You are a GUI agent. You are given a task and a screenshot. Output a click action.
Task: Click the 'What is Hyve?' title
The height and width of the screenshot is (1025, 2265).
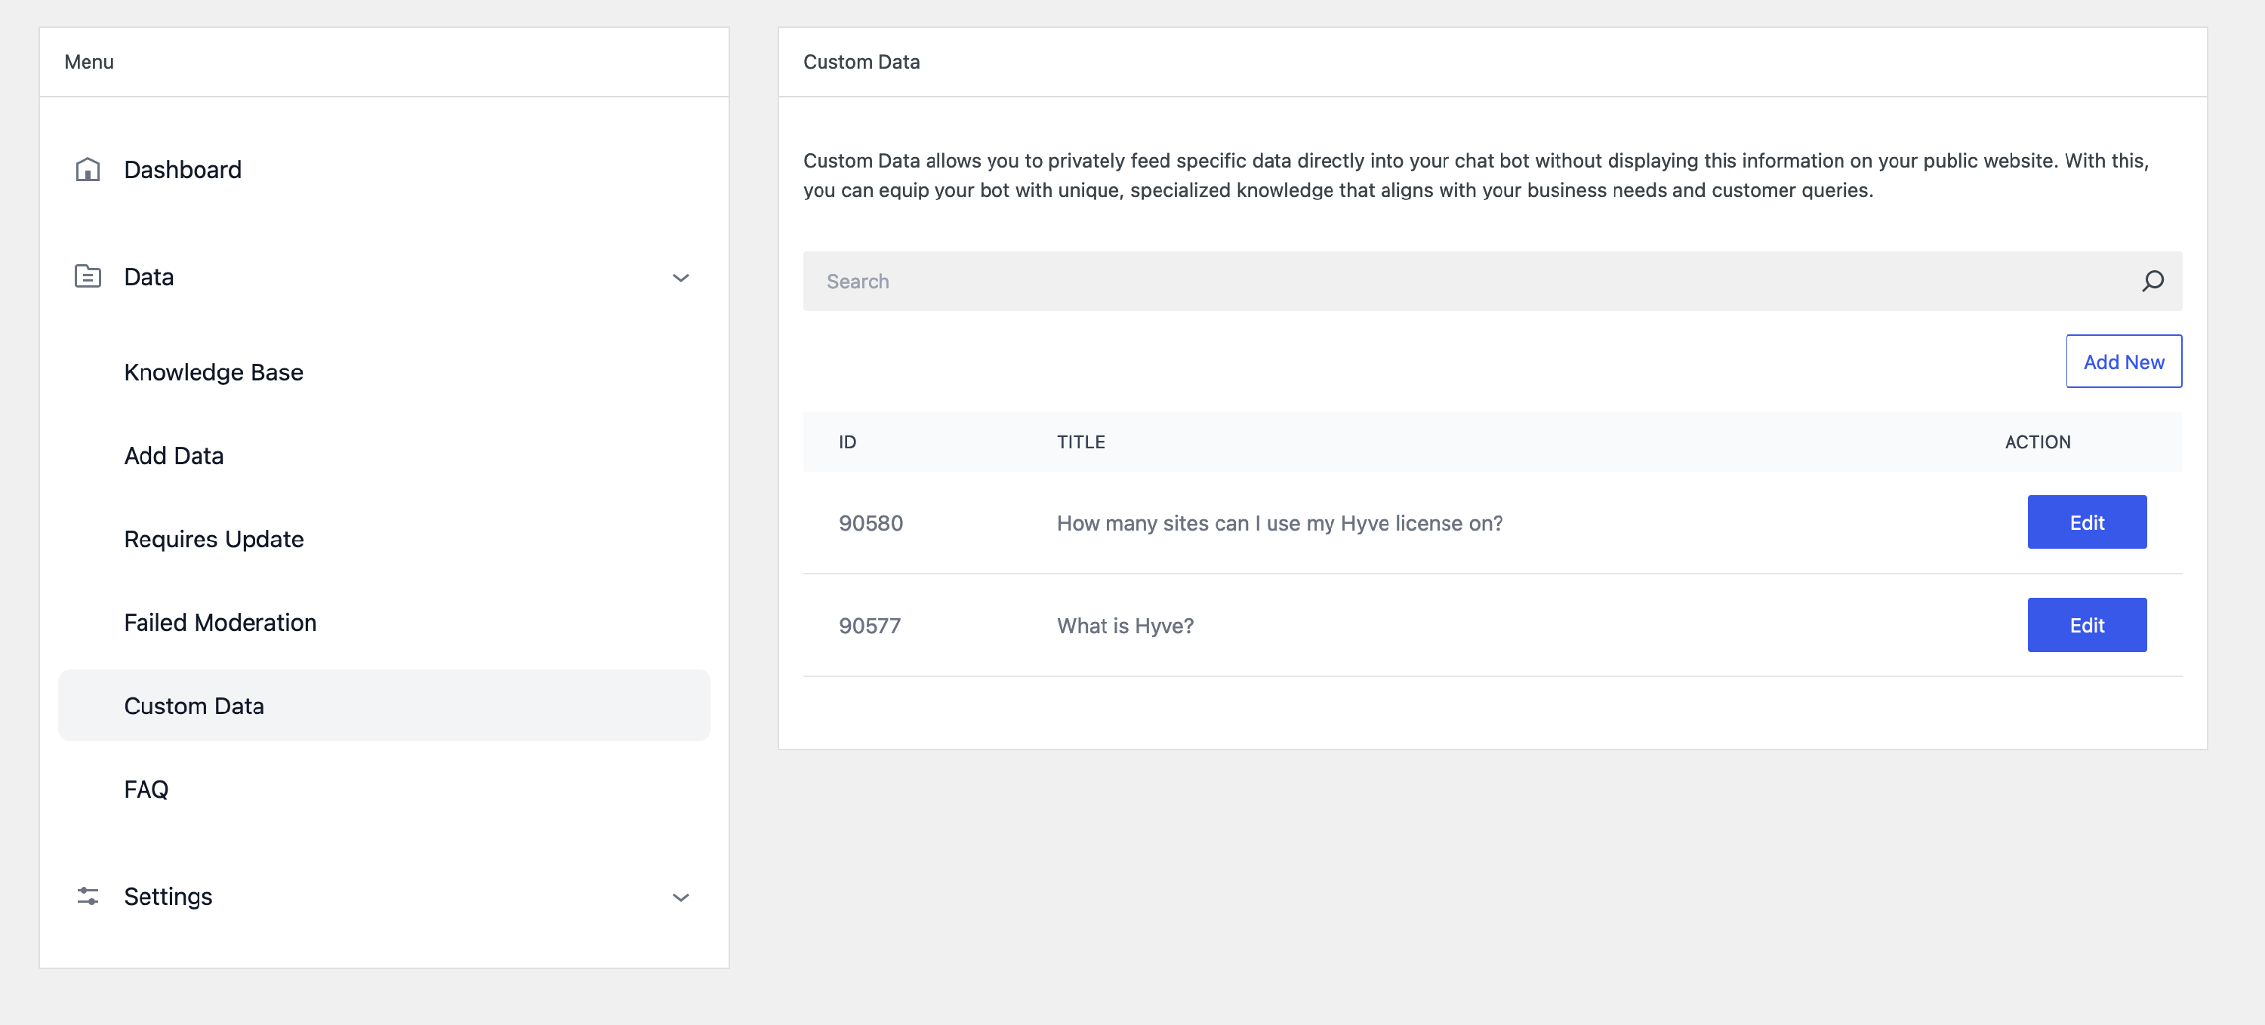pyautogui.click(x=1125, y=626)
